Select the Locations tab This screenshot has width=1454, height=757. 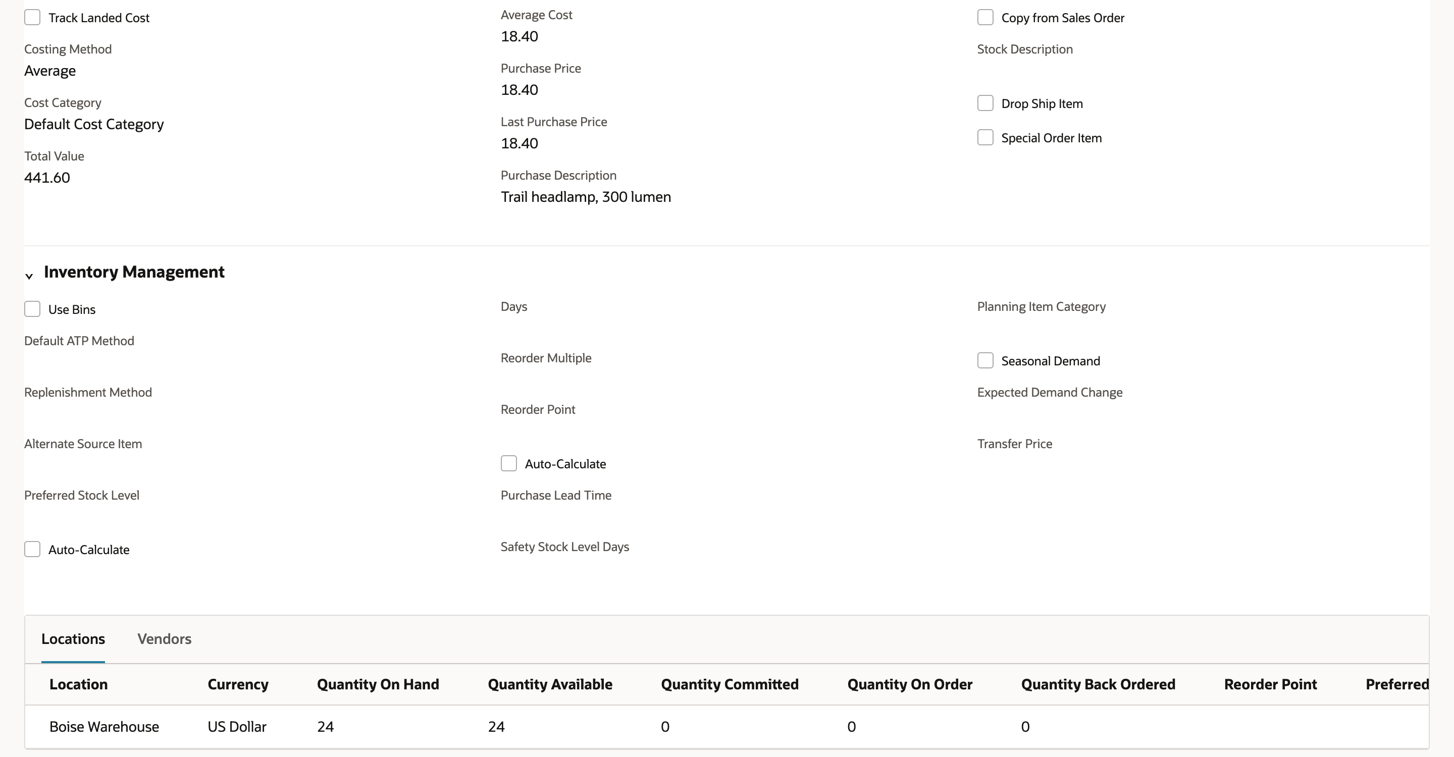(x=73, y=639)
